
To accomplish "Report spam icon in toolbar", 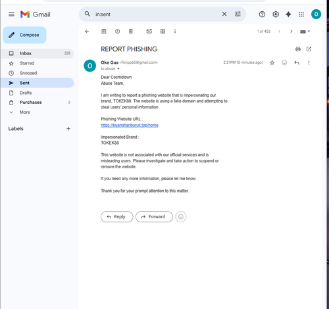I will (117, 32).
